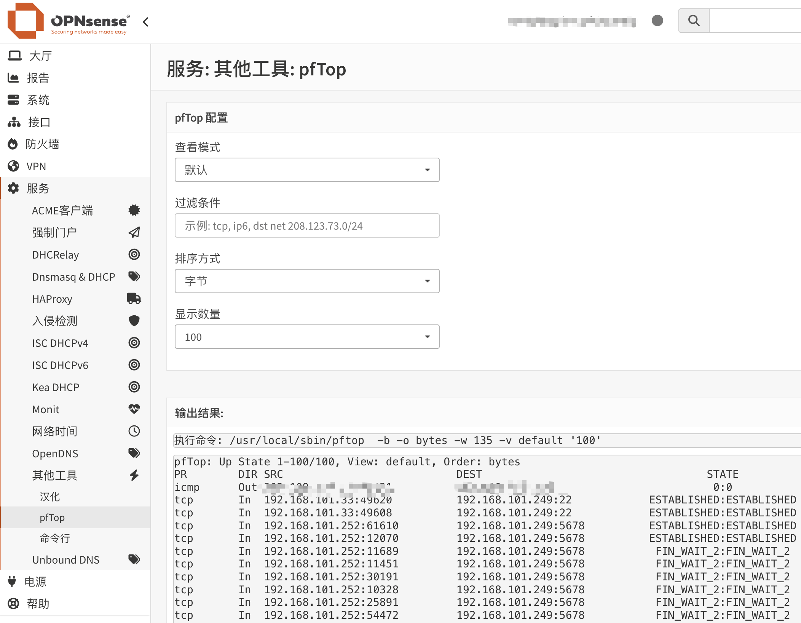The width and height of the screenshot is (801, 623).
Task: Open the 显示数量 dropdown showing 100
Action: pos(307,337)
